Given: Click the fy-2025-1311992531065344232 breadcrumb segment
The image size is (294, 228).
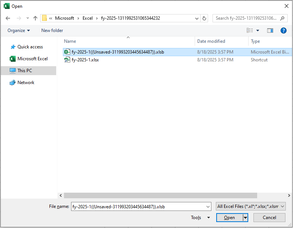Looking at the screenshot, I should 131,18.
